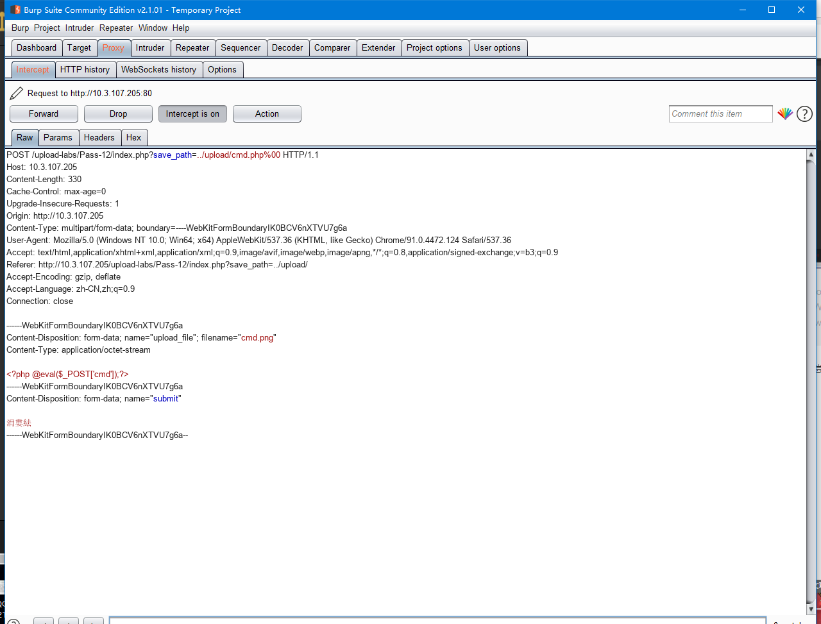Click the Referer header line
The width and height of the screenshot is (821, 624).
coord(157,264)
